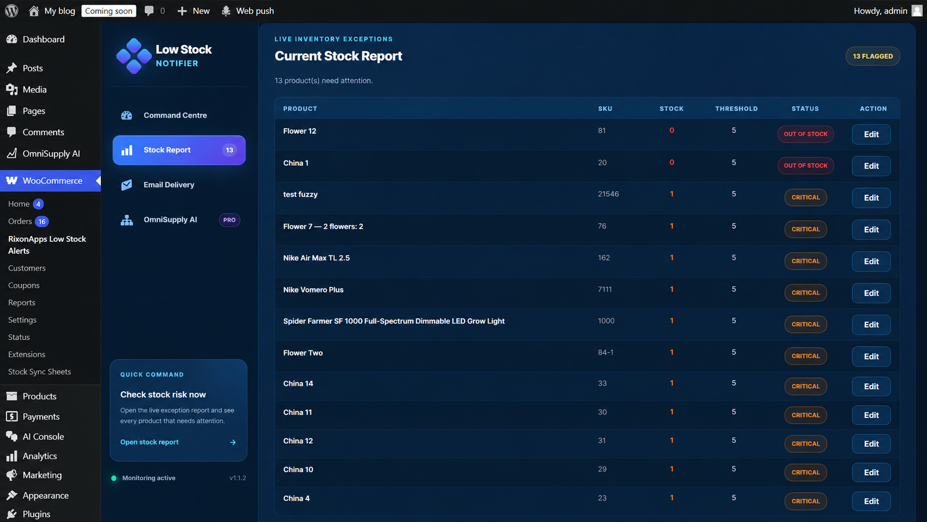Open the Customers submenu item
Image resolution: width=927 pixels, height=522 pixels.
27,268
